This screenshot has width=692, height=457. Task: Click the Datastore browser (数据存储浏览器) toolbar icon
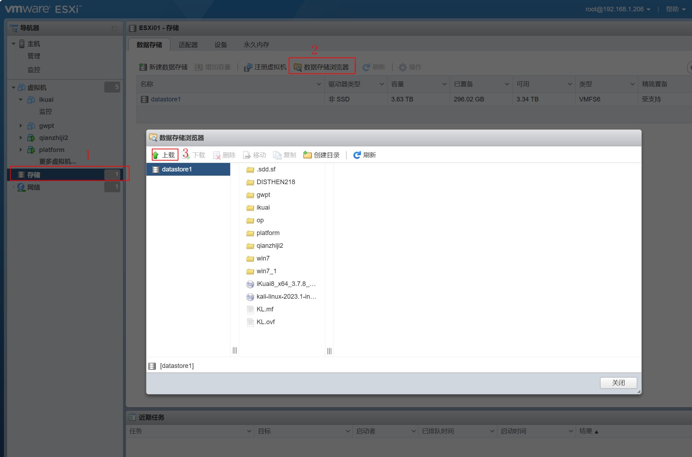click(298, 67)
